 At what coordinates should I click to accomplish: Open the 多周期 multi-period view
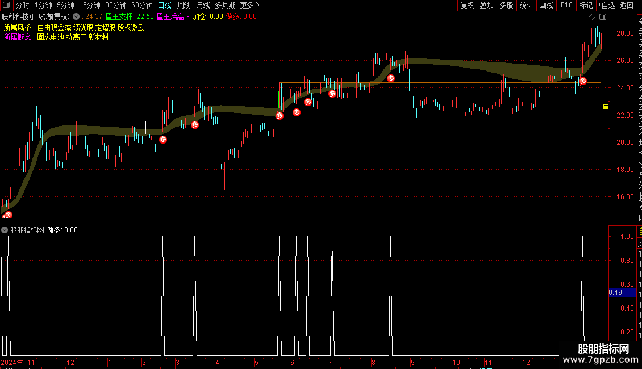point(225,5)
